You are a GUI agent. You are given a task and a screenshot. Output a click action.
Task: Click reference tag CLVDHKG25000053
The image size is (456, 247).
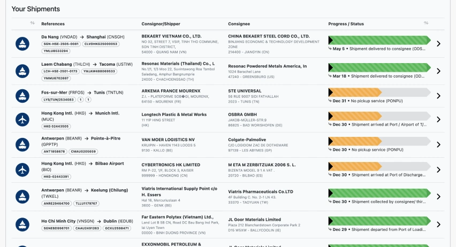tap(101, 44)
